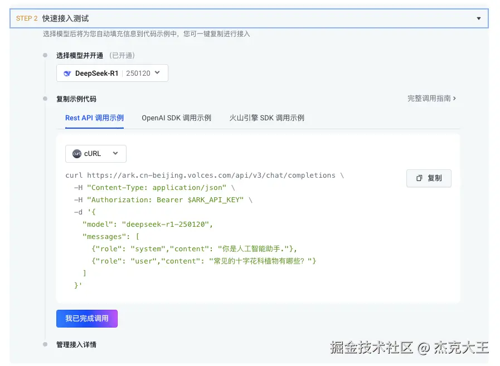Click the 250120 version number
The image size is (500, 366).
tap(138, 74)
